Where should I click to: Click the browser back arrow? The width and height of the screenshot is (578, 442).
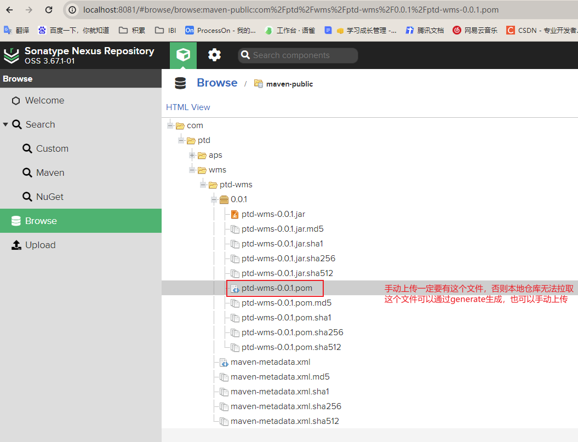point(10,10)
